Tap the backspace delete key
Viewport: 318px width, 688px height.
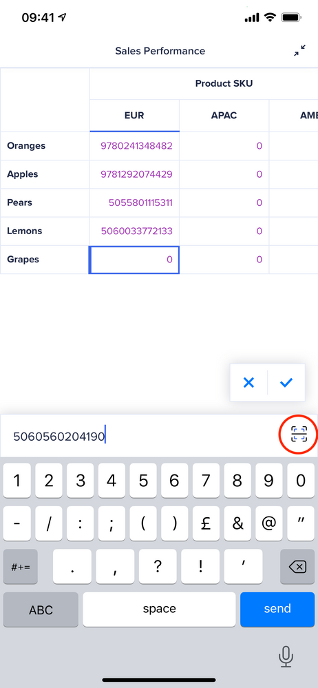coord(297,567)
